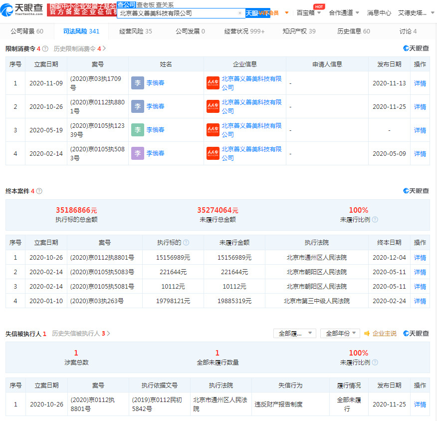The width and height of the screenshot is (437, 421).
Task: Switch to 公司发展 0 tab
Action: [x=190, y=31]
